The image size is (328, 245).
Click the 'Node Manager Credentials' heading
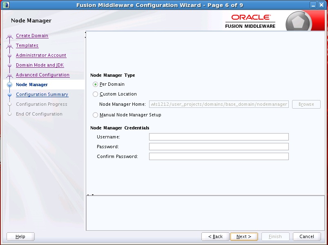pyautogui.click(x=120, y=128)
